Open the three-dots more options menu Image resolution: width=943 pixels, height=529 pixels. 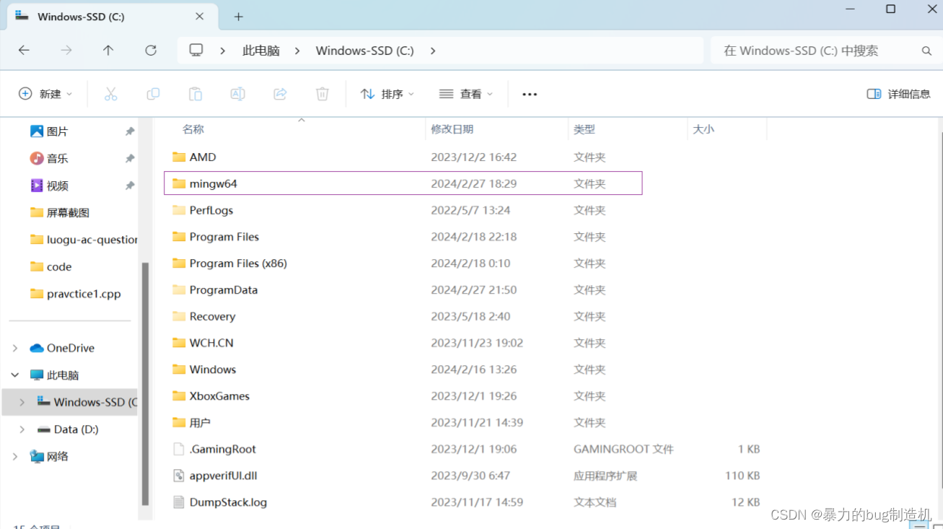(x=530, y=94)
